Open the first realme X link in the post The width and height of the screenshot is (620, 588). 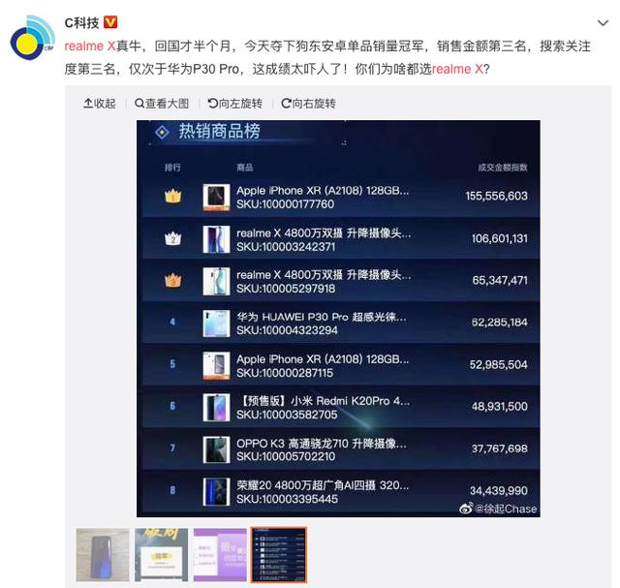tap(90, 46)
